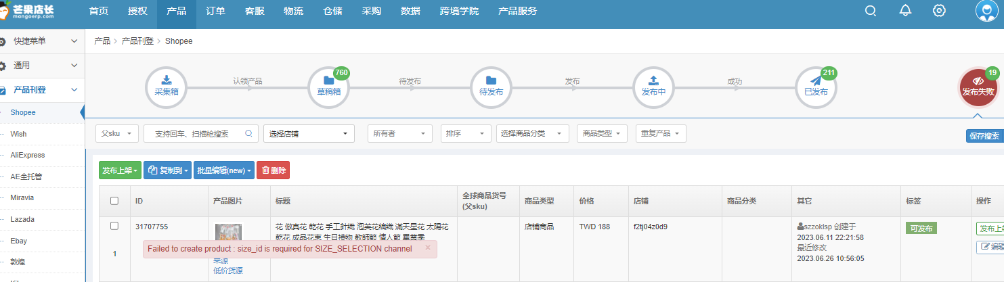The height and width of the screenshot is (282, 1004).
Task: Open the settings gear icon
Action: pos(939,11)
